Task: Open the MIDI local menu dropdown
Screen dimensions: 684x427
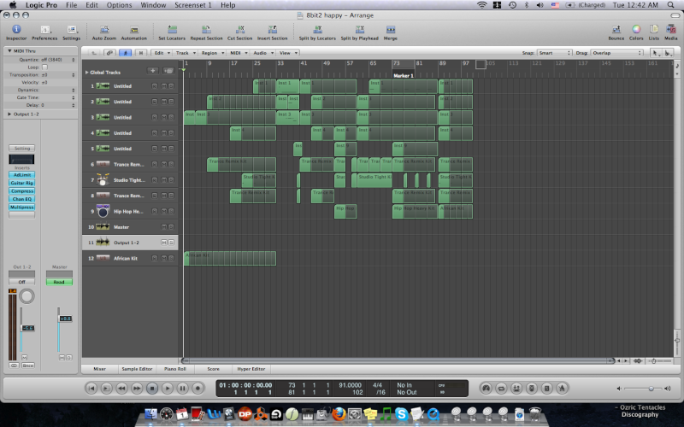Action: point(238,53)
